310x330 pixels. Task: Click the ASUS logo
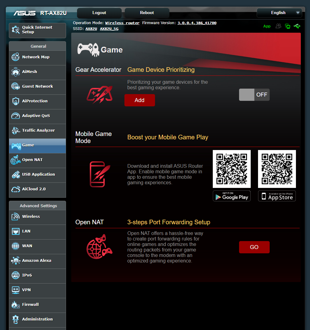[x=25, y=13]
